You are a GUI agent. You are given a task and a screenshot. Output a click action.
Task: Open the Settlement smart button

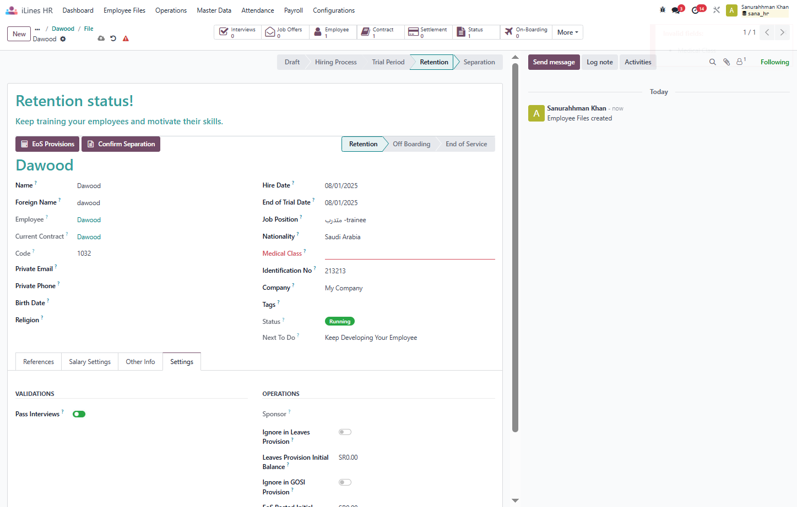[429, 32]
